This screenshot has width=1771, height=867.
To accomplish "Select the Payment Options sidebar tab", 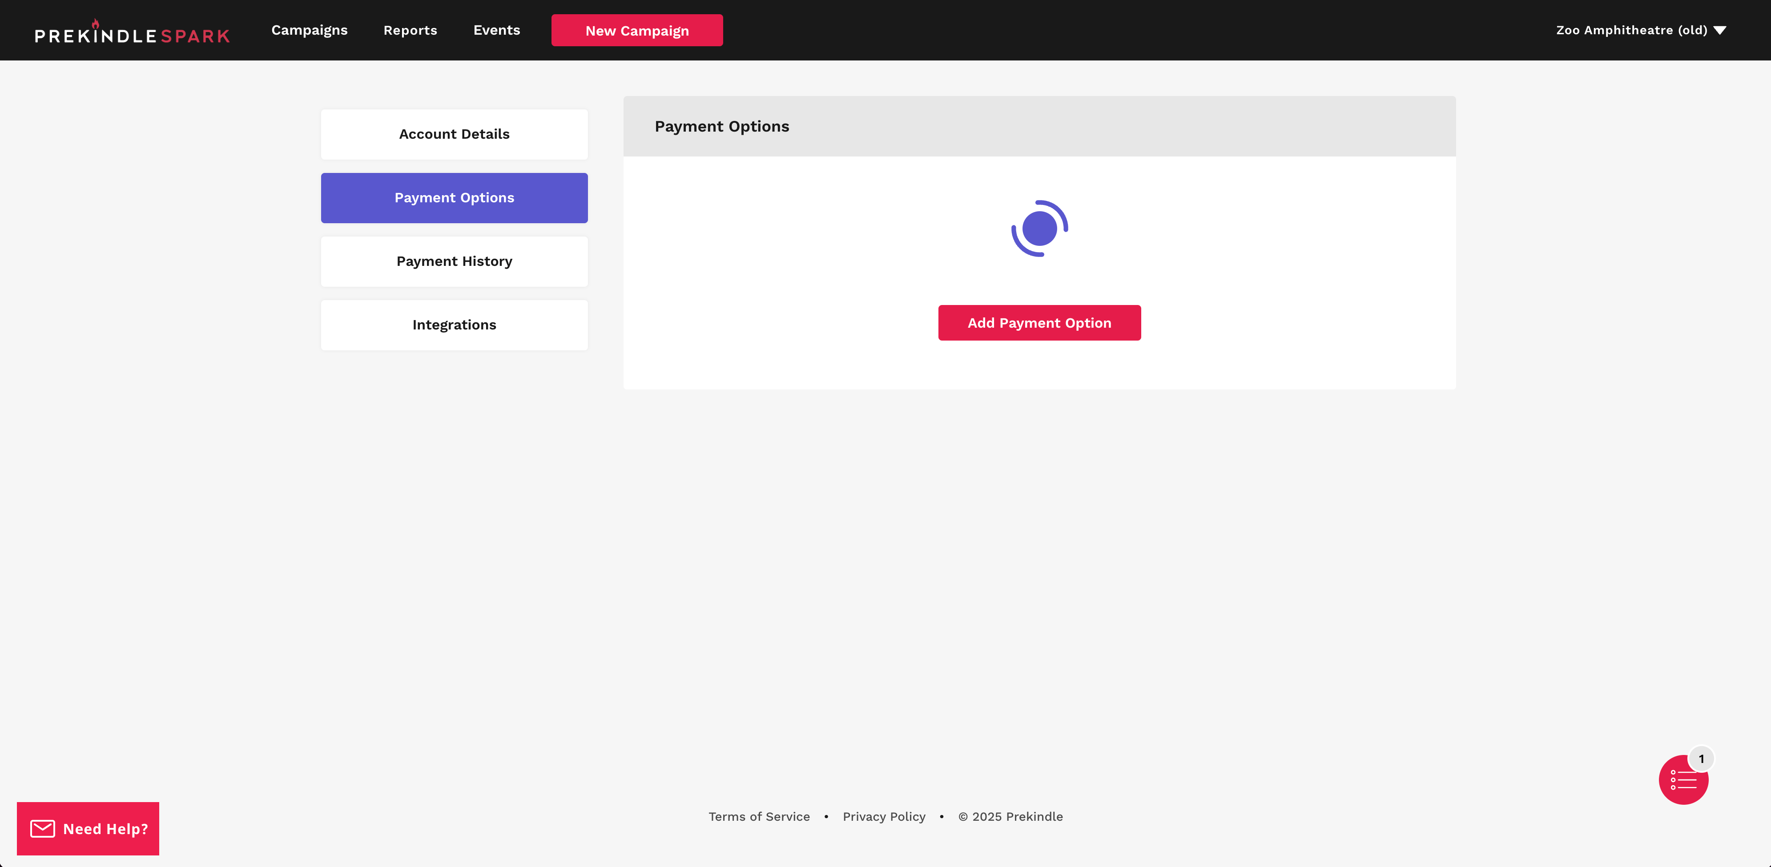I will click(454, 198).
